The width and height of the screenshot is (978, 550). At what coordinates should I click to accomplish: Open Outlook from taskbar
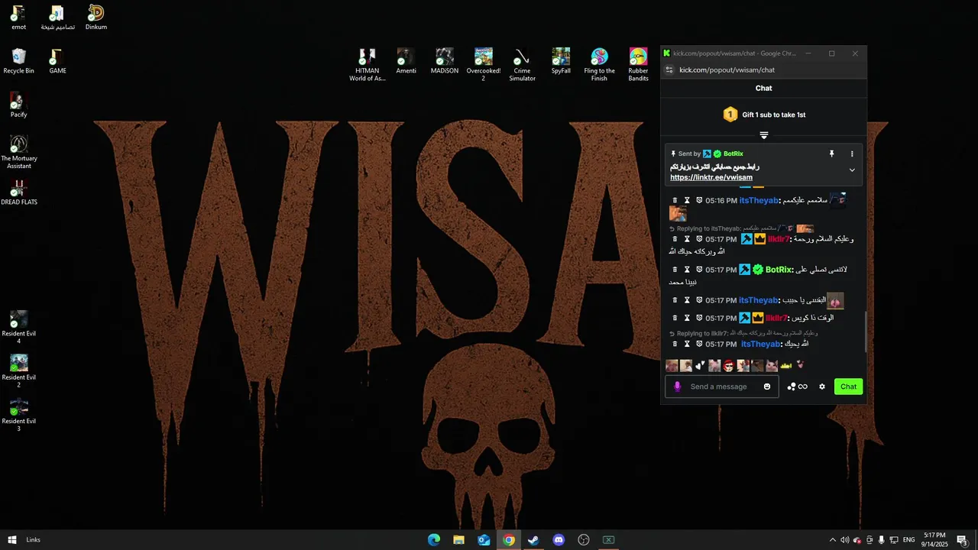484,540
